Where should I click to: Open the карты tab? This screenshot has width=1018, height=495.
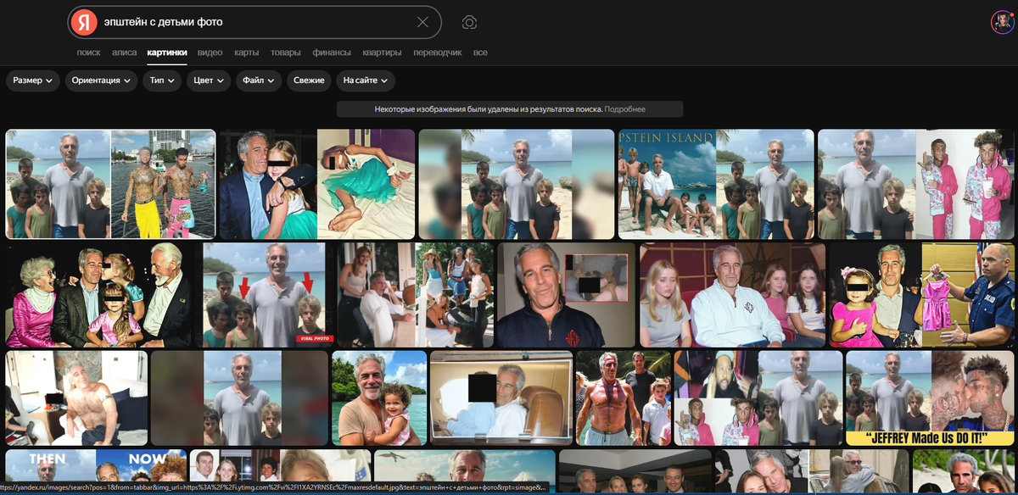pyautogui.click(x=247, y=53)
